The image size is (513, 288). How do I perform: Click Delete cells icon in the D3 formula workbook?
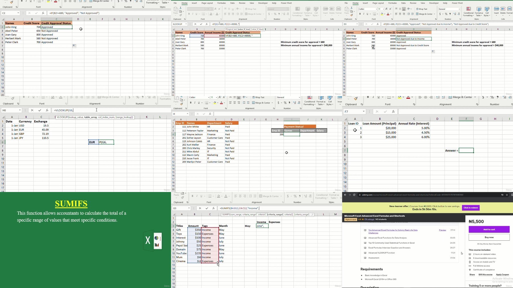pos(503,9)
